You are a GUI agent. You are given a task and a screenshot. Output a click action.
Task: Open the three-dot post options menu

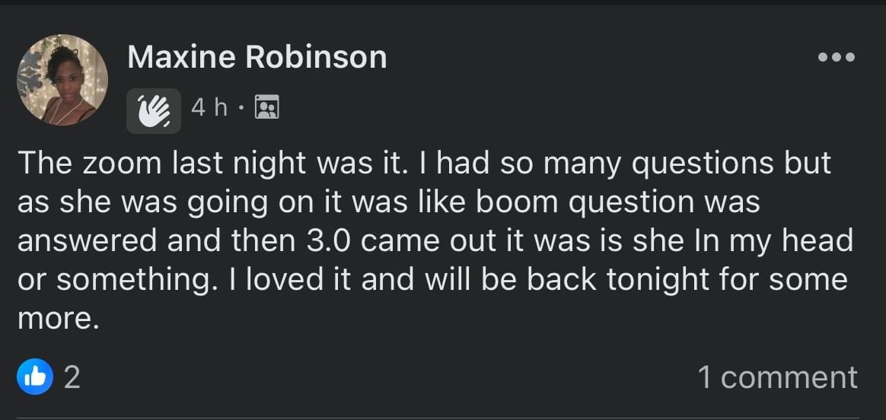click(836, 57)
